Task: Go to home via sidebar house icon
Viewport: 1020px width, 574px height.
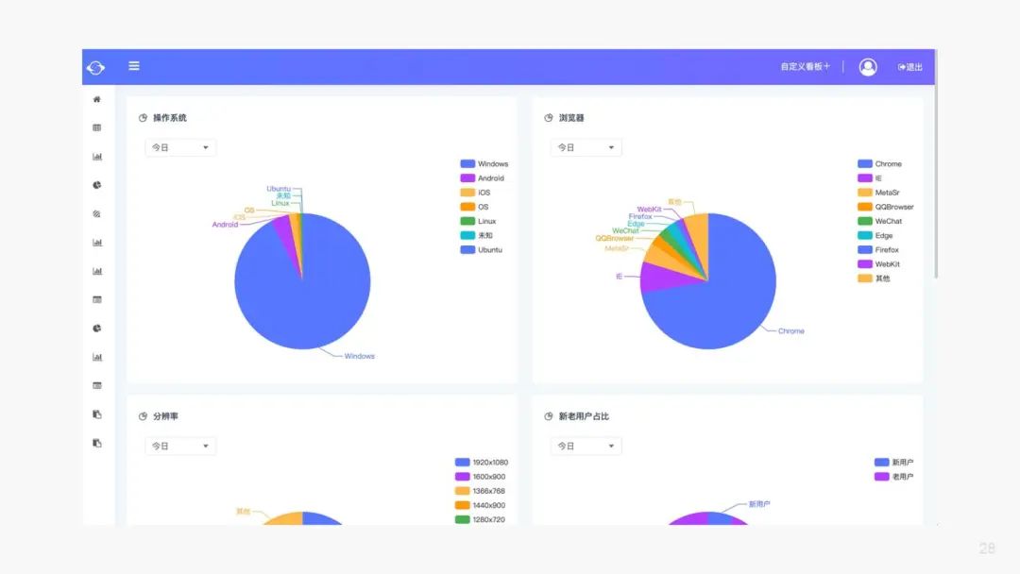Action: tap(97, 99)
